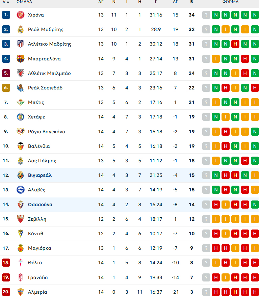
Task: Click the Osasuna team badge
Action: point(20,205)
